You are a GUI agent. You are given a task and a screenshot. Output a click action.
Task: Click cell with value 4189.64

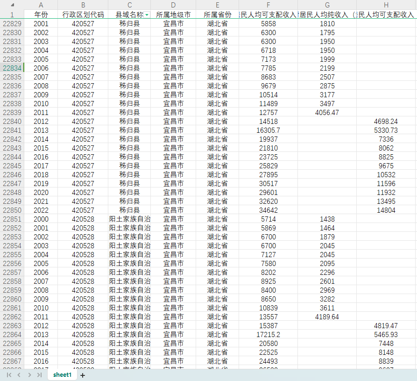tap(327, 317)
